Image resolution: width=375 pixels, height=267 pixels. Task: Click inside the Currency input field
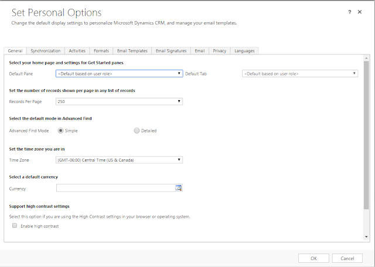pyautogui.click(x=116, y=188)
